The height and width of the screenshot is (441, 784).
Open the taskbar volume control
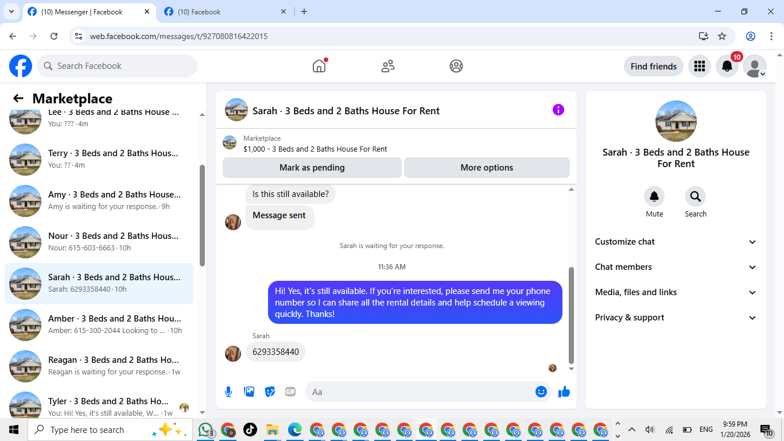[650, 430]
